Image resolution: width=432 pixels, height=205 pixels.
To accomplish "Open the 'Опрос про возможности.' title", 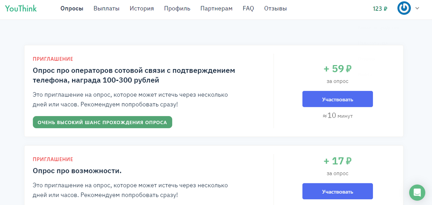I will click(x=77, y=170).
